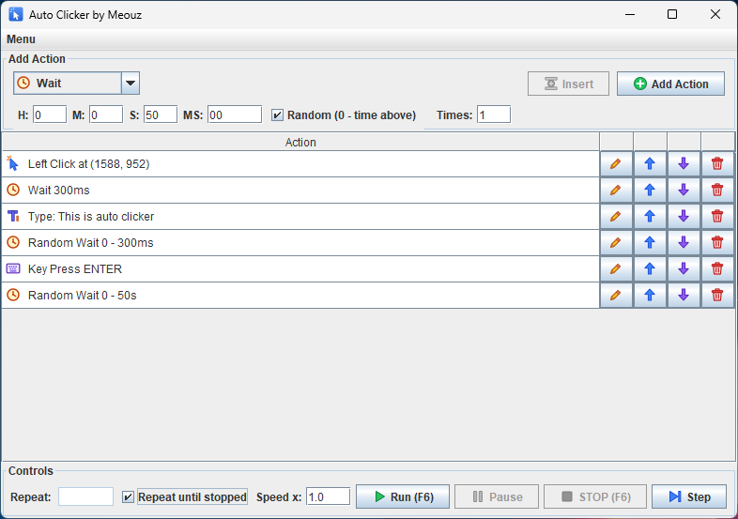Focus the S: seconds field
This screenshot has width=738, height=519.
click(161, 114)
